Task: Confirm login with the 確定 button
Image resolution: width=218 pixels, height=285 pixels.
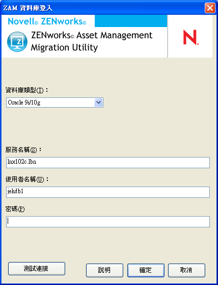Action: (146, 270)
